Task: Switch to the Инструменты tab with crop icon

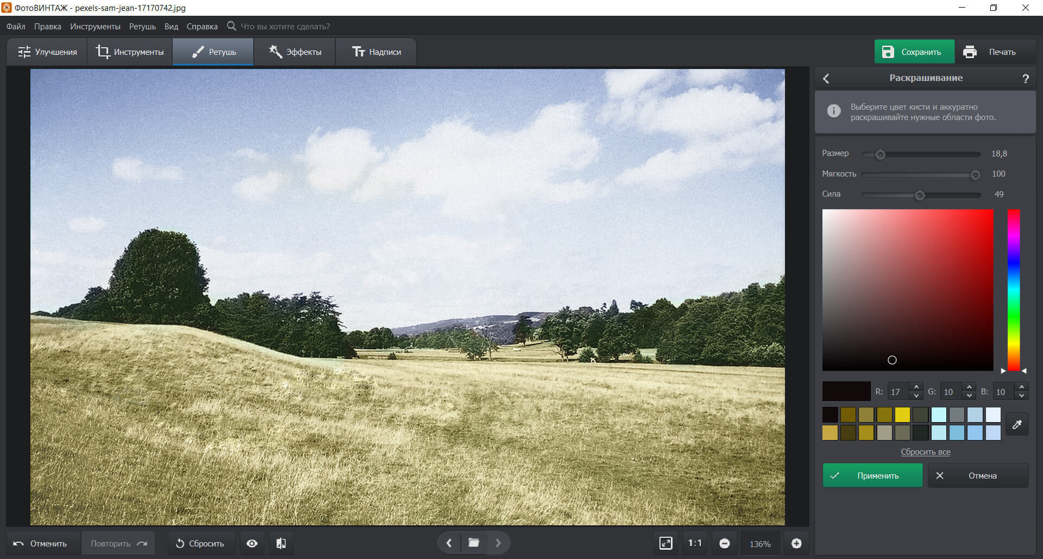Action: coord(130,52)
